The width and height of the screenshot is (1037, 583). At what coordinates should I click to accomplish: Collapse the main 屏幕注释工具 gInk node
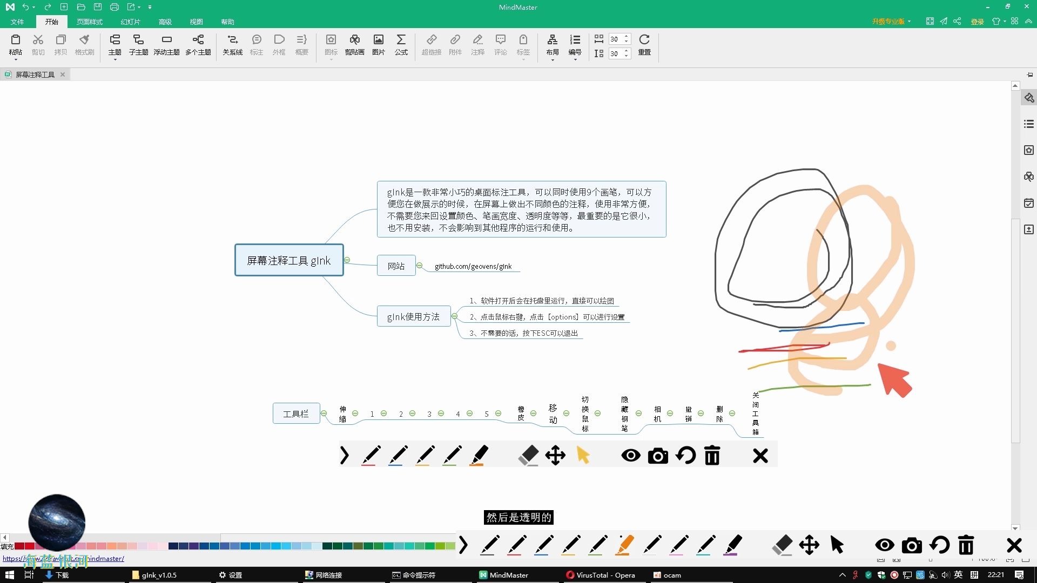pyautogui.click(x=347, y=260)
